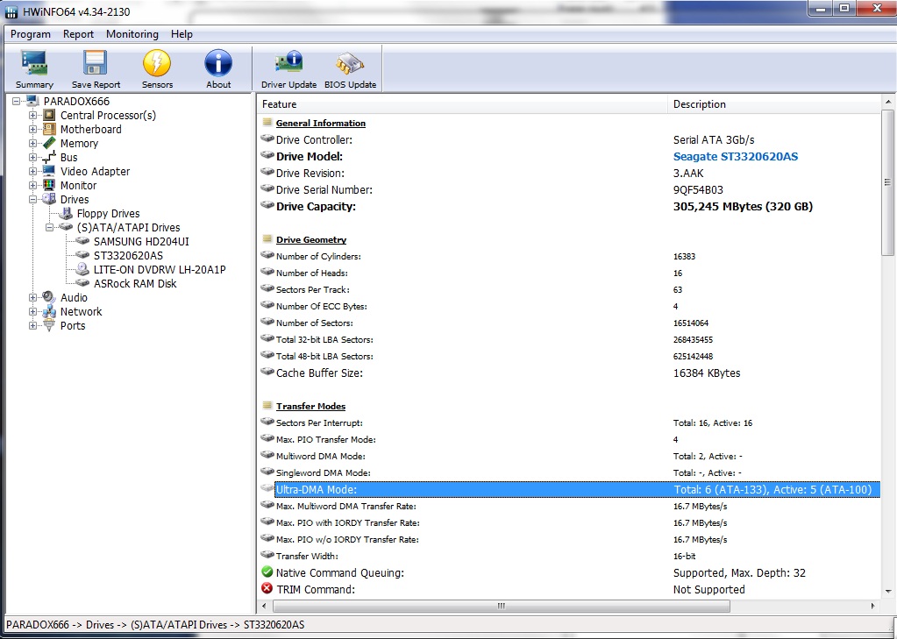The image size is (897, 639).
Task: Click the Monitor tree icon
Action: tap(50, 185)
